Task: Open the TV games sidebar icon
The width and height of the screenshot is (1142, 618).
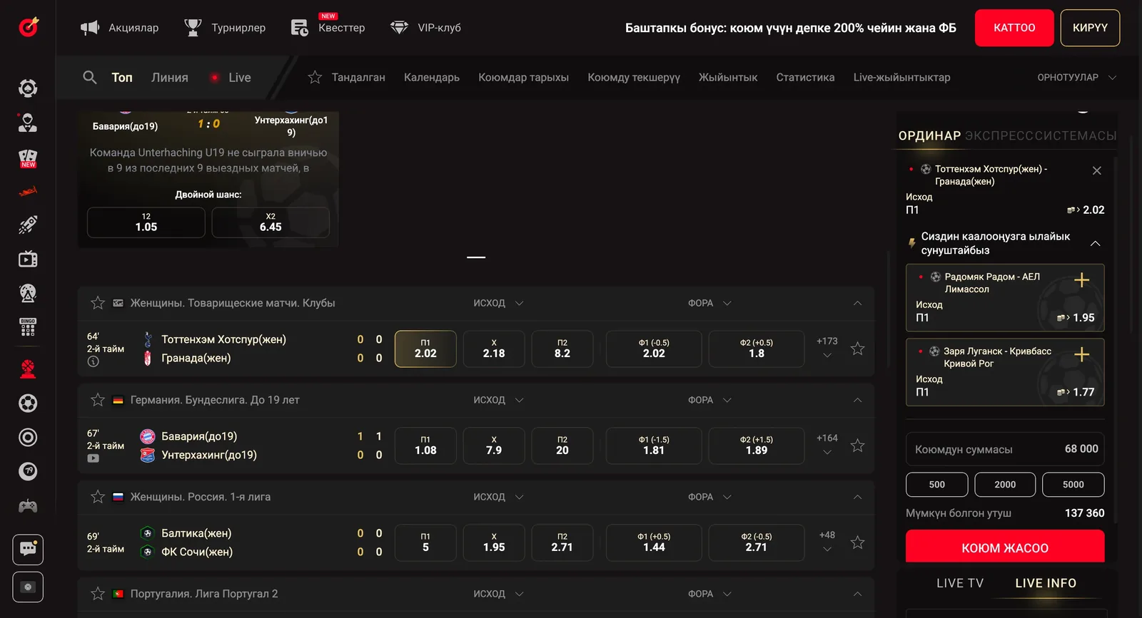Action: pos(28,259)
